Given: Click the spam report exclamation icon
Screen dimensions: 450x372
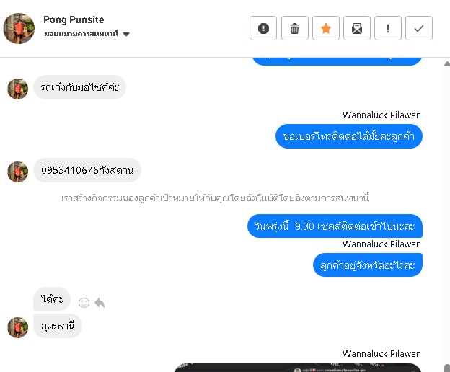Looking at the screenshot, I should pyautogui.click(x=263, y=28).
